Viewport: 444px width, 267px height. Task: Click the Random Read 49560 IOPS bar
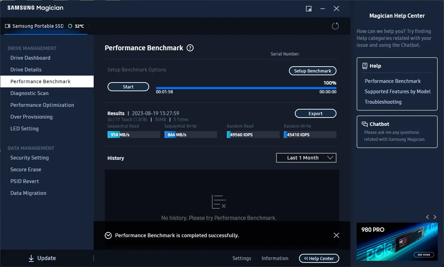(253, 135)
